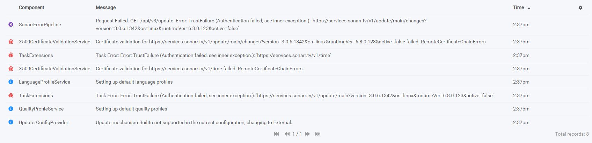Screen dimensions: 592x143
Task: Click the Component column header
Action: pyautogui.click(x=31, y=7)
